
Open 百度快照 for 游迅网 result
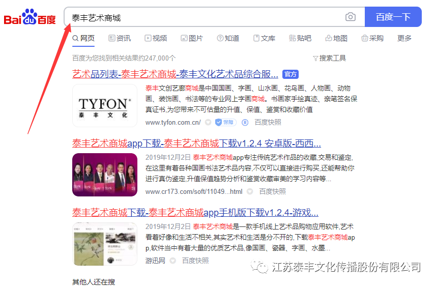point(195,261)
